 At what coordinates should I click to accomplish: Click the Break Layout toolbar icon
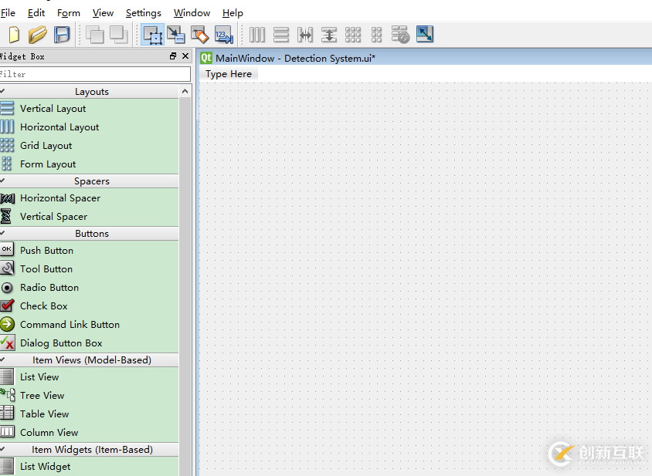(400, 35)
